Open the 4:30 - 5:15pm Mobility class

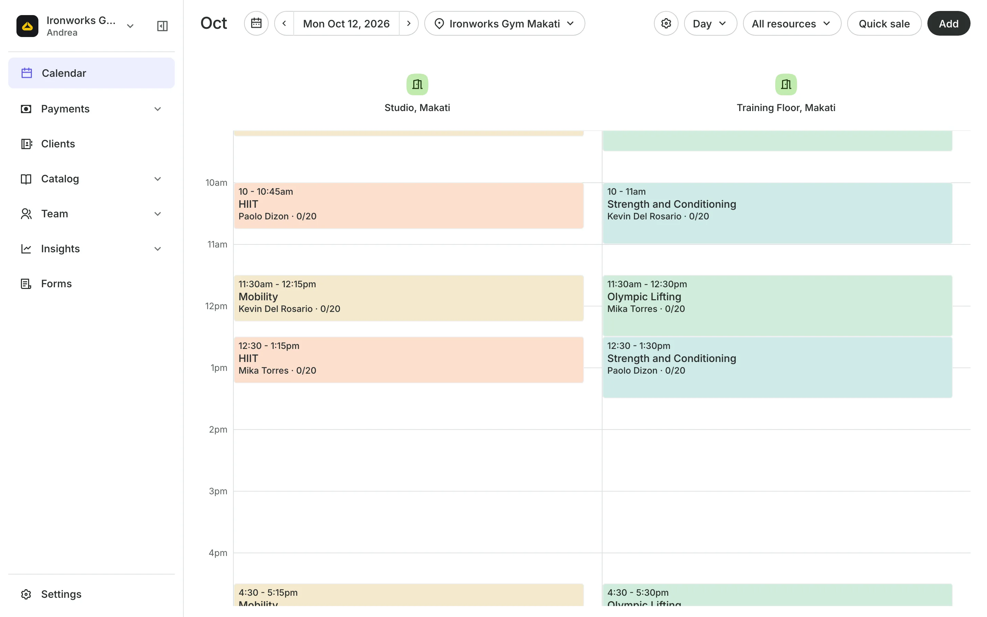coord(409,595)
